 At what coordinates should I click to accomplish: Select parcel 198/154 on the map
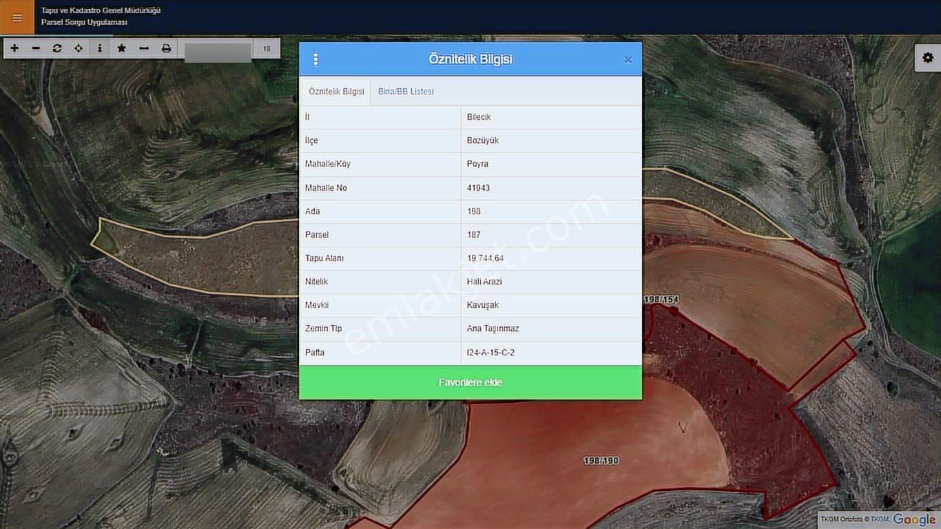[x=661, y=300]
